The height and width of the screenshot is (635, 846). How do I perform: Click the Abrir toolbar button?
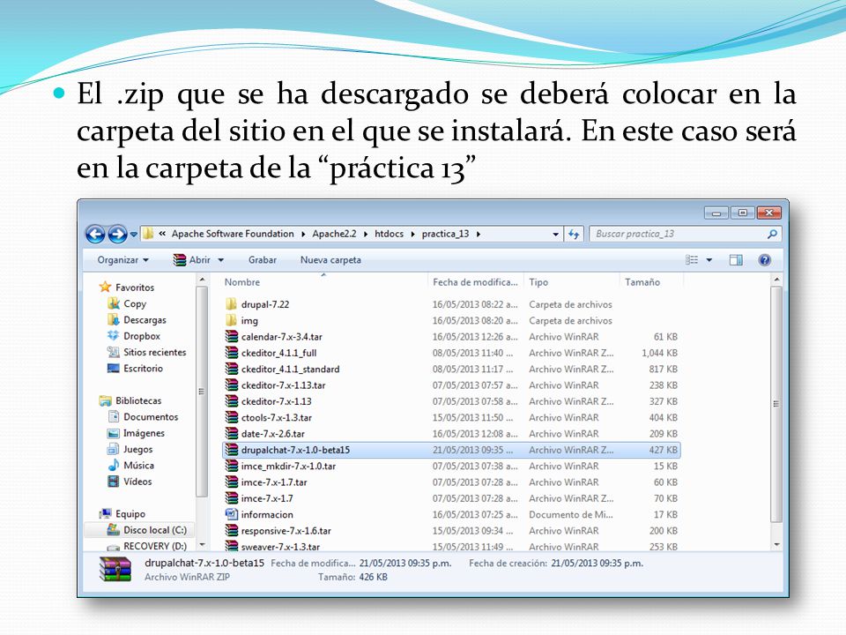coord(192,259)
